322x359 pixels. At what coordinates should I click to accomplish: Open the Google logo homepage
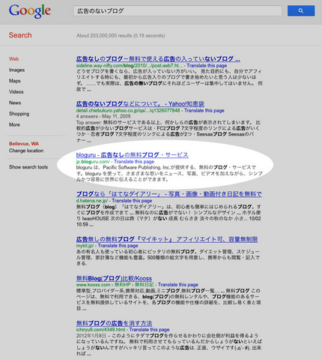tap(30, 11)
